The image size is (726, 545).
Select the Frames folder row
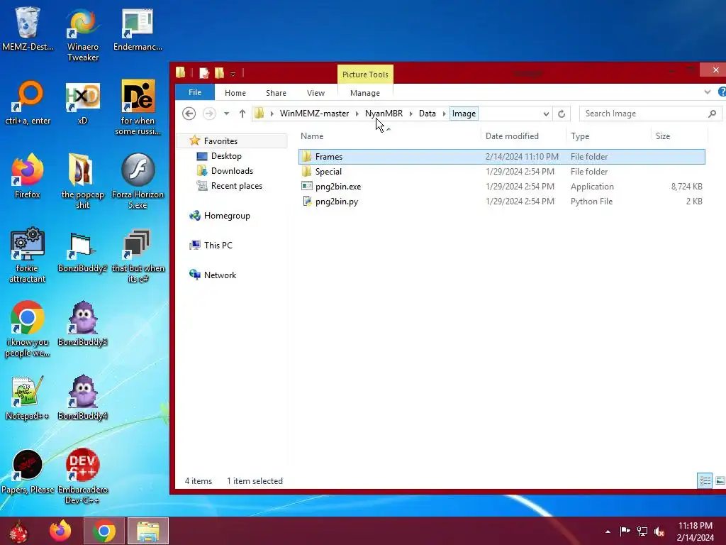coord(502,157)
